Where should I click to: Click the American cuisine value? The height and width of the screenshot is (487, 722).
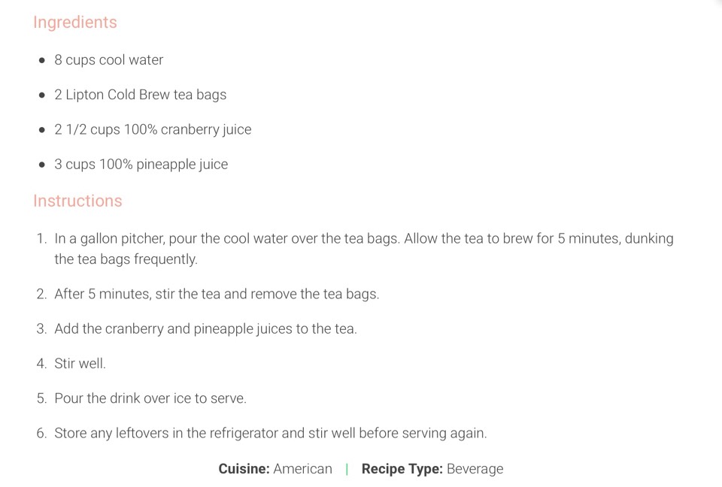pyautogui.click(x=302, y=469)
